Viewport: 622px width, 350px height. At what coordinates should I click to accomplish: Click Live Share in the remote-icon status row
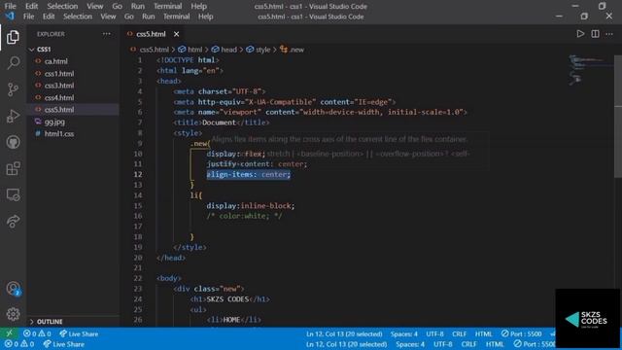79,333
